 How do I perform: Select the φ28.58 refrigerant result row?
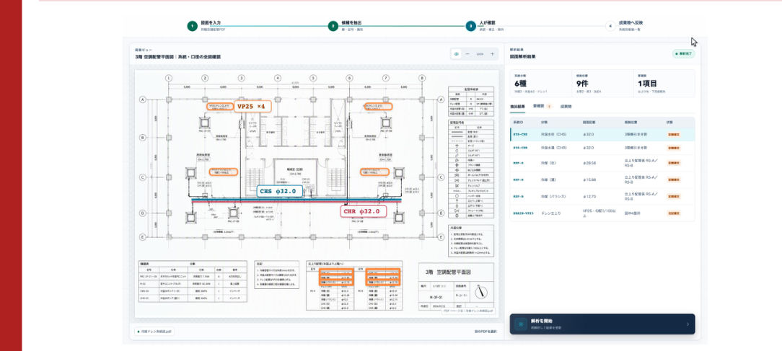click(x=602, y=163)
